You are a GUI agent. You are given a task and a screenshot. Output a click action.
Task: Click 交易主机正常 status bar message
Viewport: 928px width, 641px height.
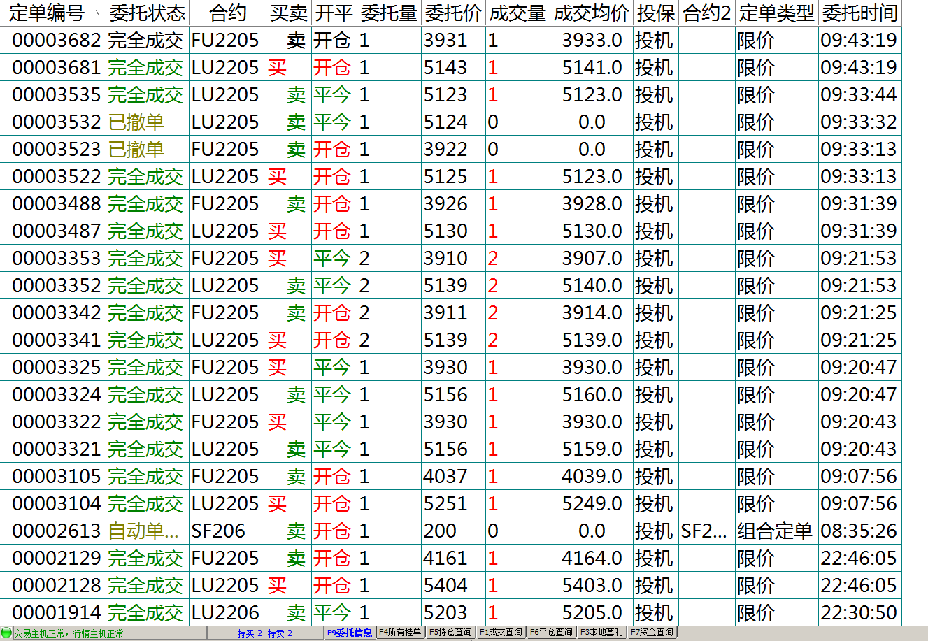[39, 633]
